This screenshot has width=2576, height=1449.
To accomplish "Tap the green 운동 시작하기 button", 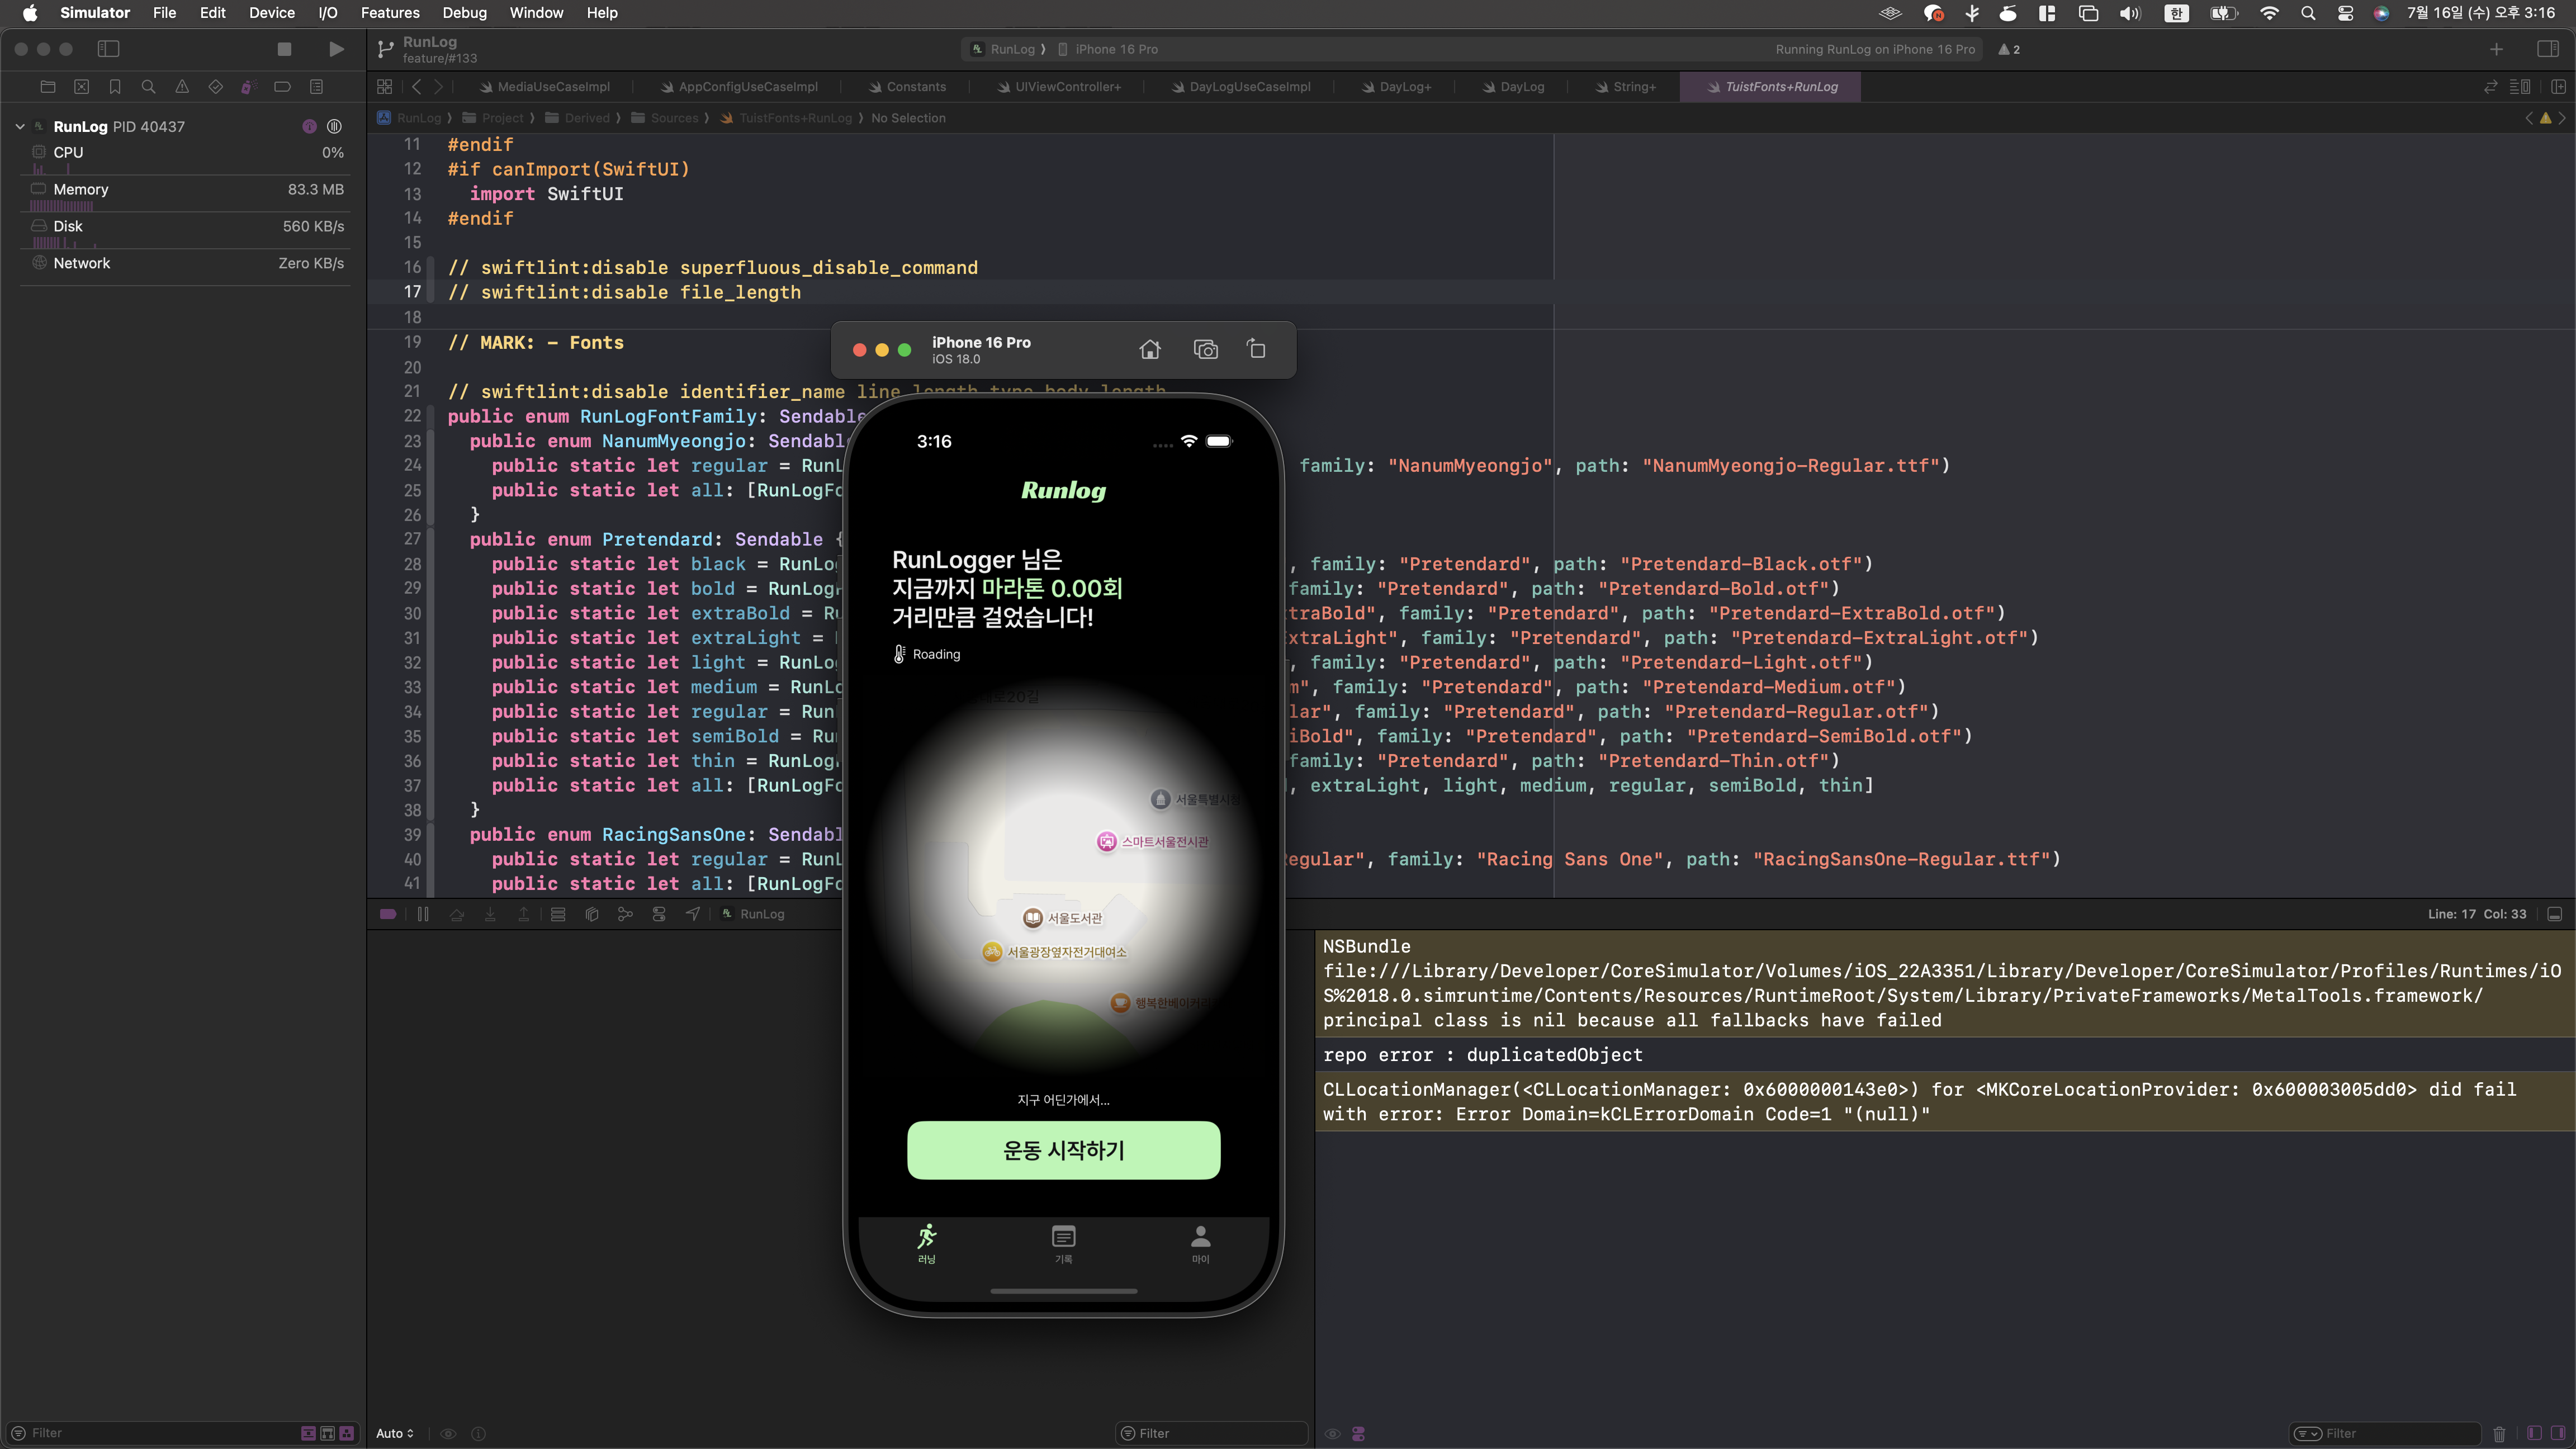I will [1063, 1150].
